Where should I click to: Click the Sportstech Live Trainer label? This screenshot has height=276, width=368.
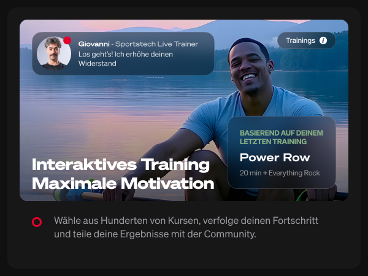click(x=156, y=44)
